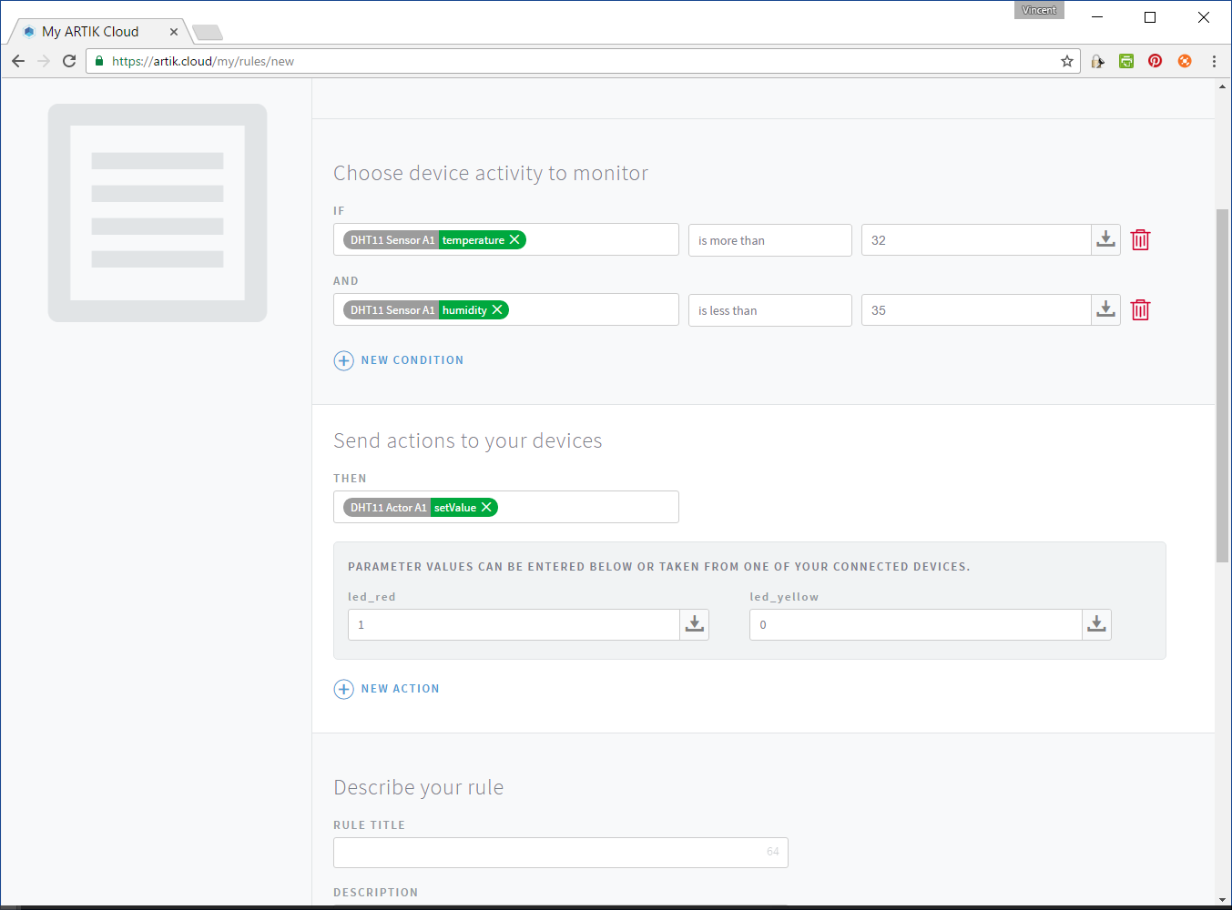
Task: Open the 'is less than' operator dropdown
Action: [x=769, y=309]
